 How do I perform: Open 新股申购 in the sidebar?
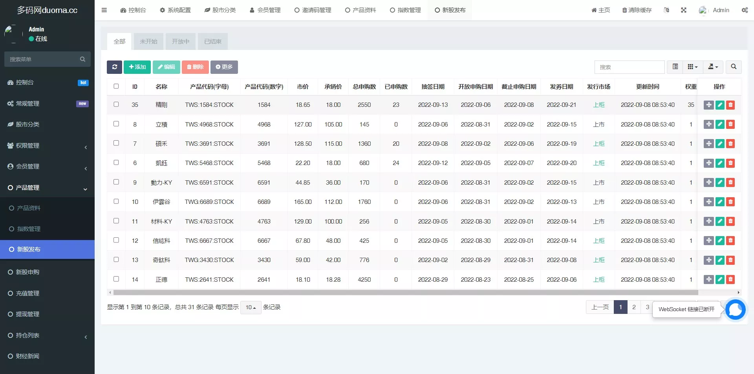tap(27, 272)
